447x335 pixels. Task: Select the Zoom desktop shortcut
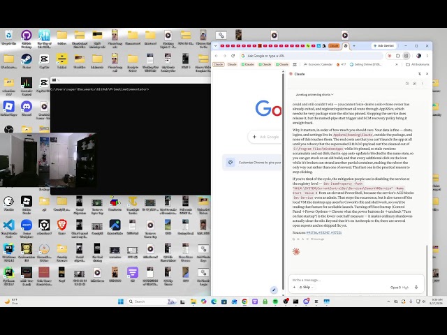(27, 229)
